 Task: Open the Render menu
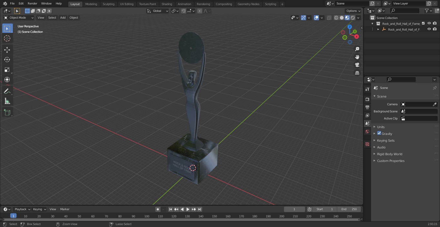(32, 4)
